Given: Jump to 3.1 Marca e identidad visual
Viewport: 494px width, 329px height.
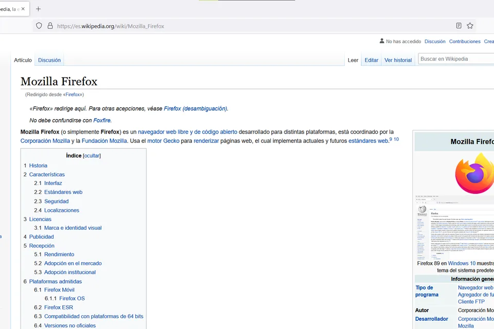Looking at the screenshot, I should [x=73, y=228].
